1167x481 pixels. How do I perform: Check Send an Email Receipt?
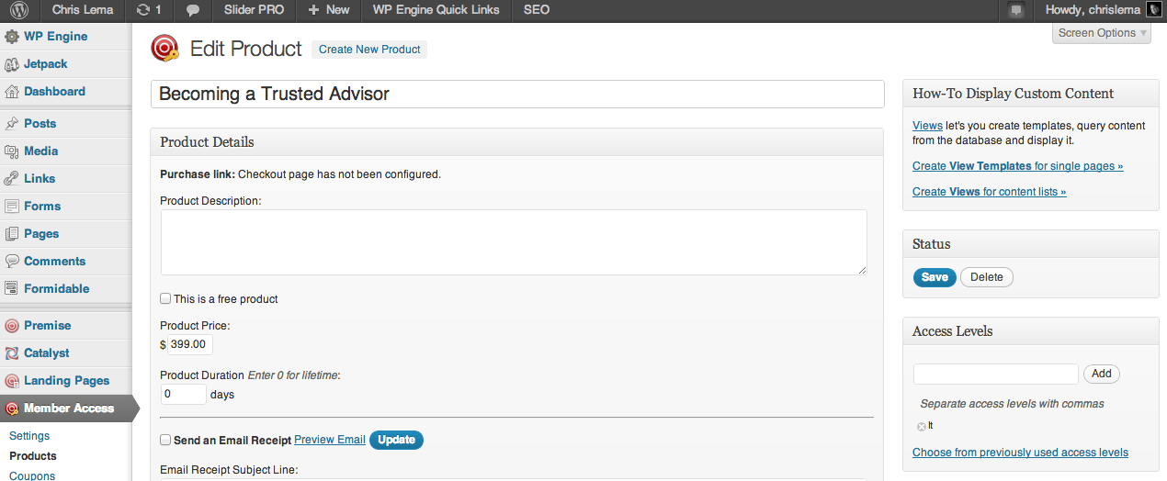tap(165, 440)
